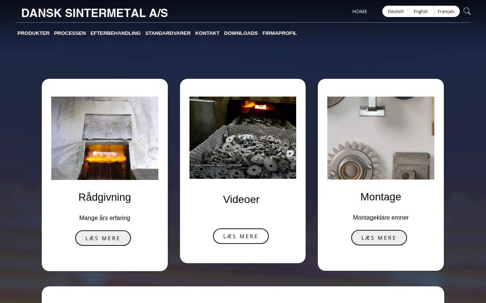Viewport: 486px width, 303px height.
Task: Go to the HOME link
Action: (360, 11)
